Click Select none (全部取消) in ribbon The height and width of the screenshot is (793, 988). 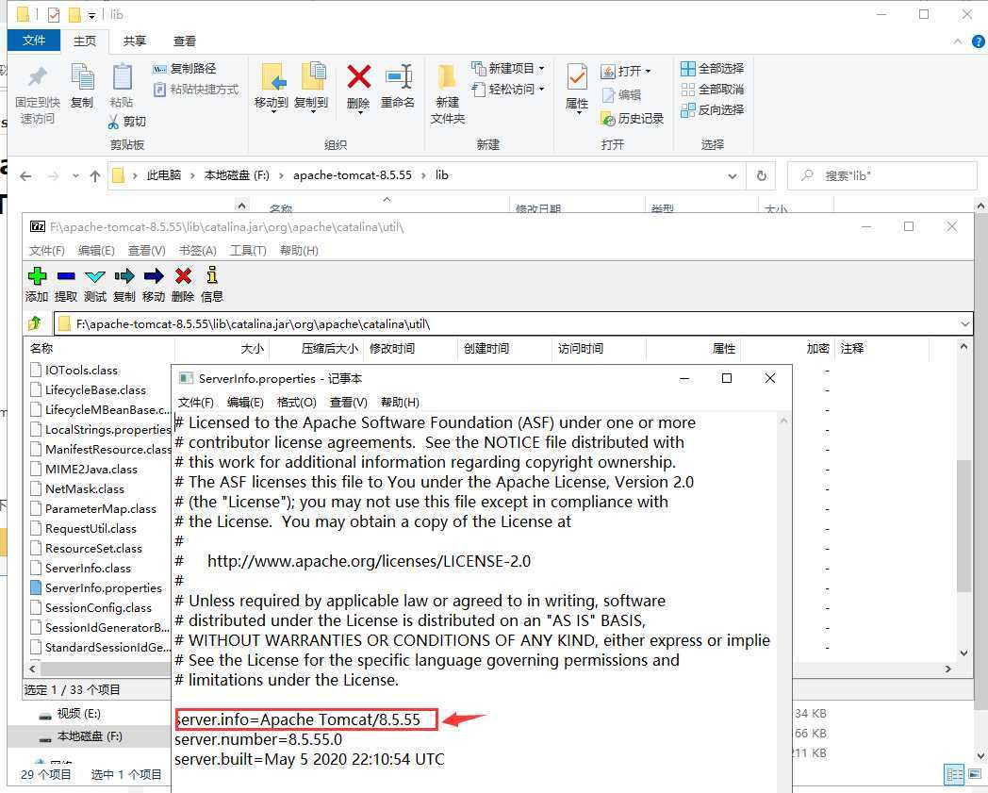click(x=713, y=89)
